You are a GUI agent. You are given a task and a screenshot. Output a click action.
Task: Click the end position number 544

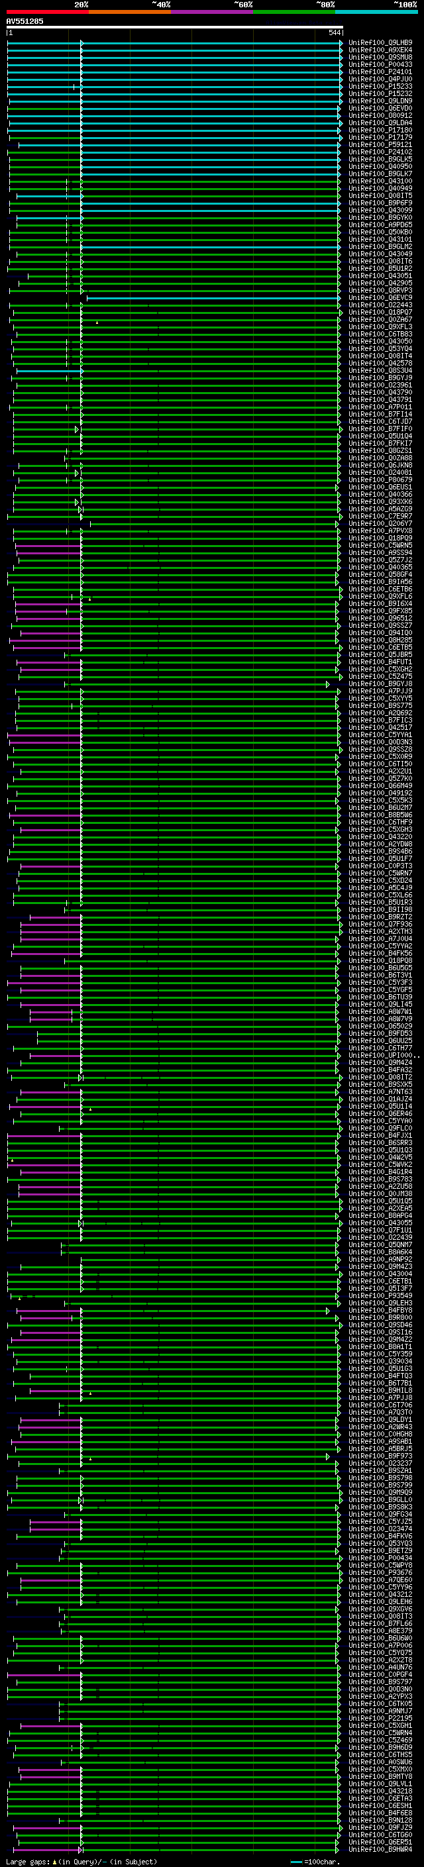[x=334, y=32]
